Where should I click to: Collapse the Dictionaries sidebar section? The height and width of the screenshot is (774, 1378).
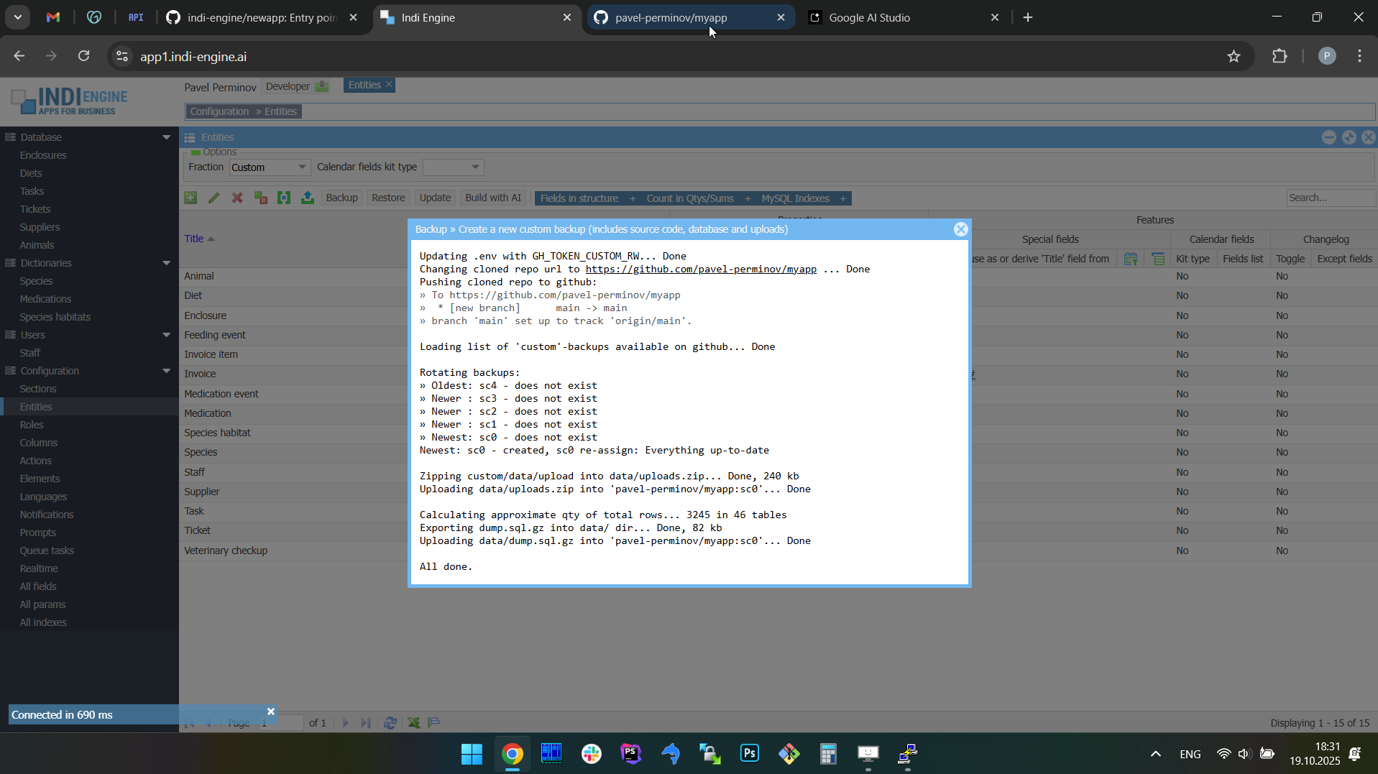(x=167, y=263)
